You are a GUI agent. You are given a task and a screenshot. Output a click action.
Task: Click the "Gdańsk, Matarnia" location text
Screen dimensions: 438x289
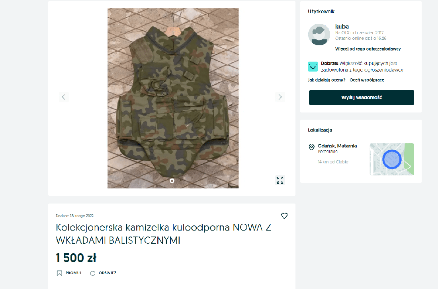337,146
